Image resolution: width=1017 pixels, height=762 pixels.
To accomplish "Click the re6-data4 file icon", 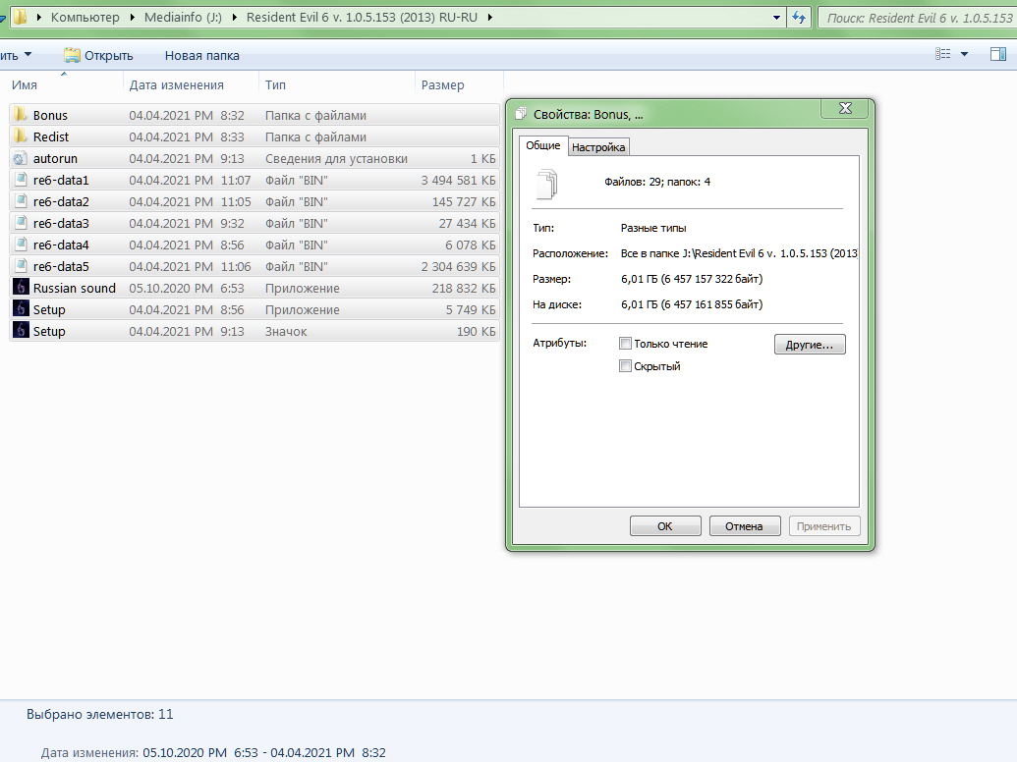I will pos(21,245).
